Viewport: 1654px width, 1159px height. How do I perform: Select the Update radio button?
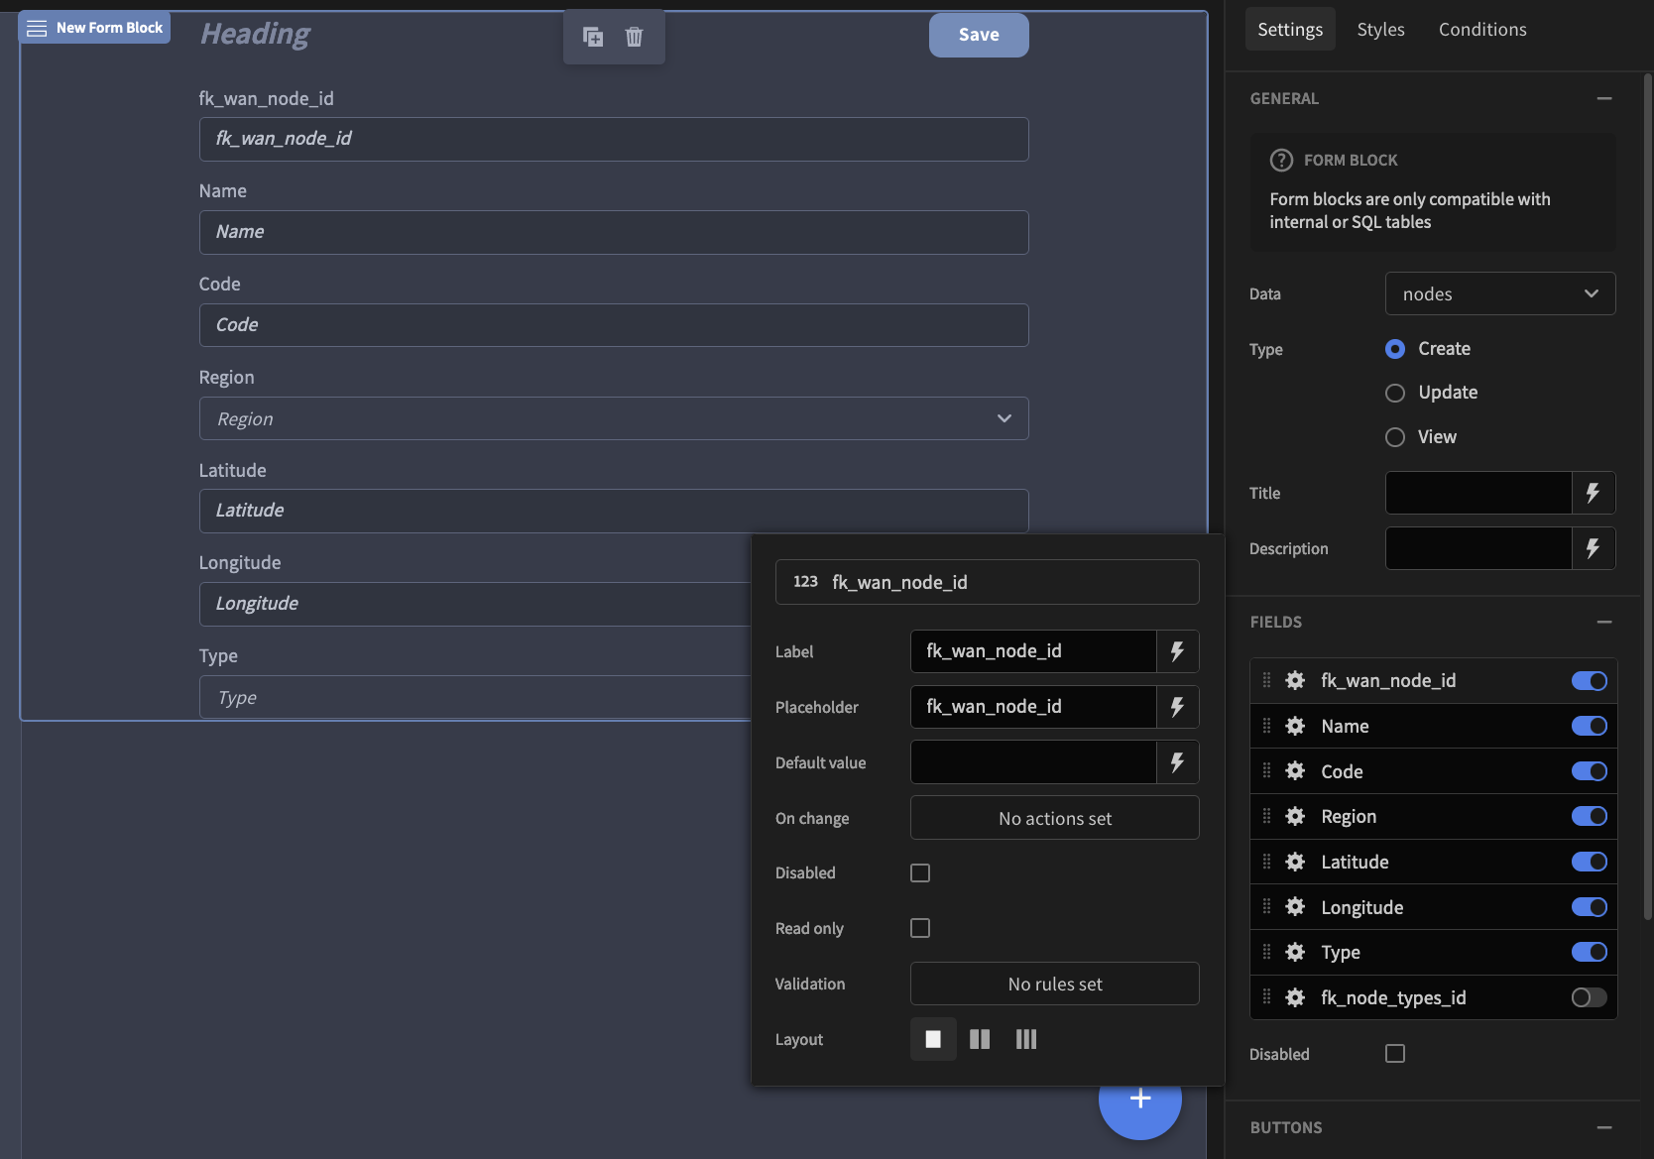point(1395,393)
